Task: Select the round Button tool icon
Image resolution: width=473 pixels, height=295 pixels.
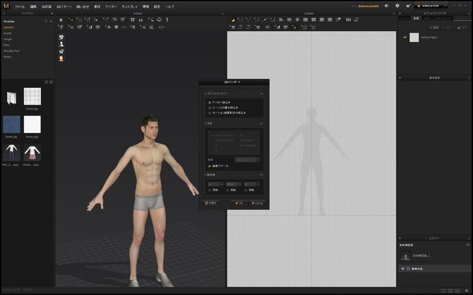Action: pos(116,27)
